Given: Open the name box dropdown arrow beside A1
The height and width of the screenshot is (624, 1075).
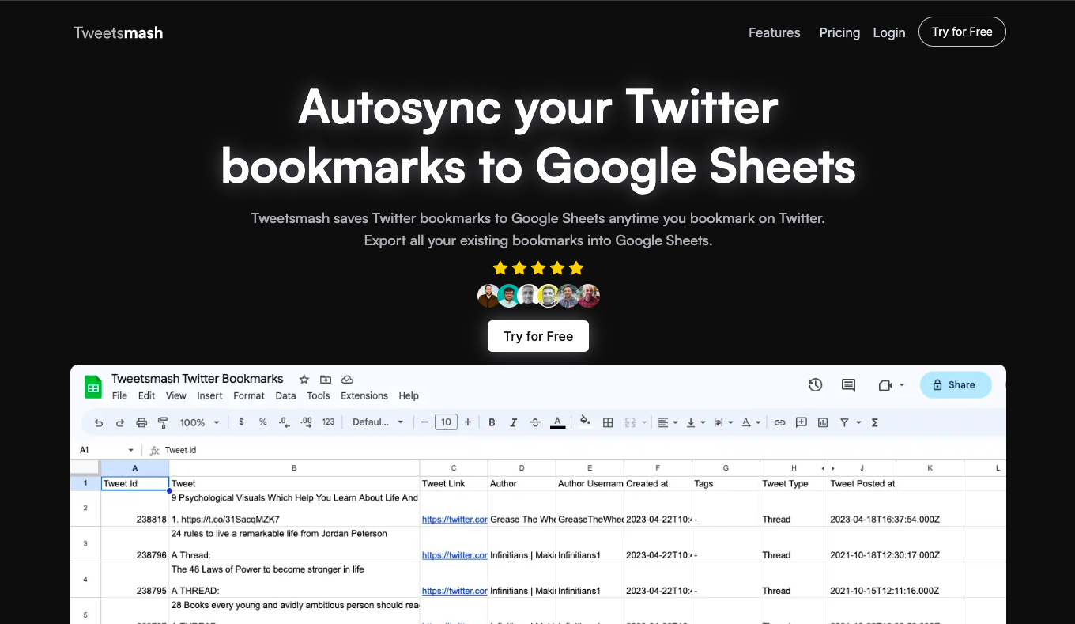Looking at the screenshot, I should (x=131, y=450).
